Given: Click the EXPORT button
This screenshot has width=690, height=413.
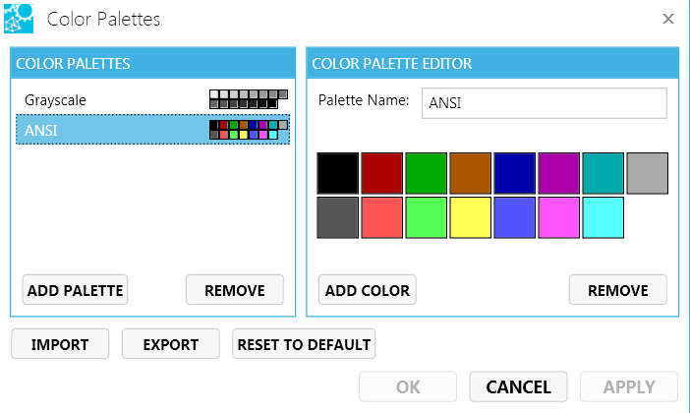Looking at the screenshot, I should (x=171, y=344).
